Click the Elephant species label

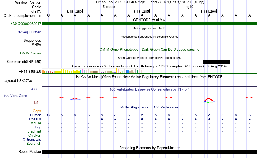coord(34,131)
